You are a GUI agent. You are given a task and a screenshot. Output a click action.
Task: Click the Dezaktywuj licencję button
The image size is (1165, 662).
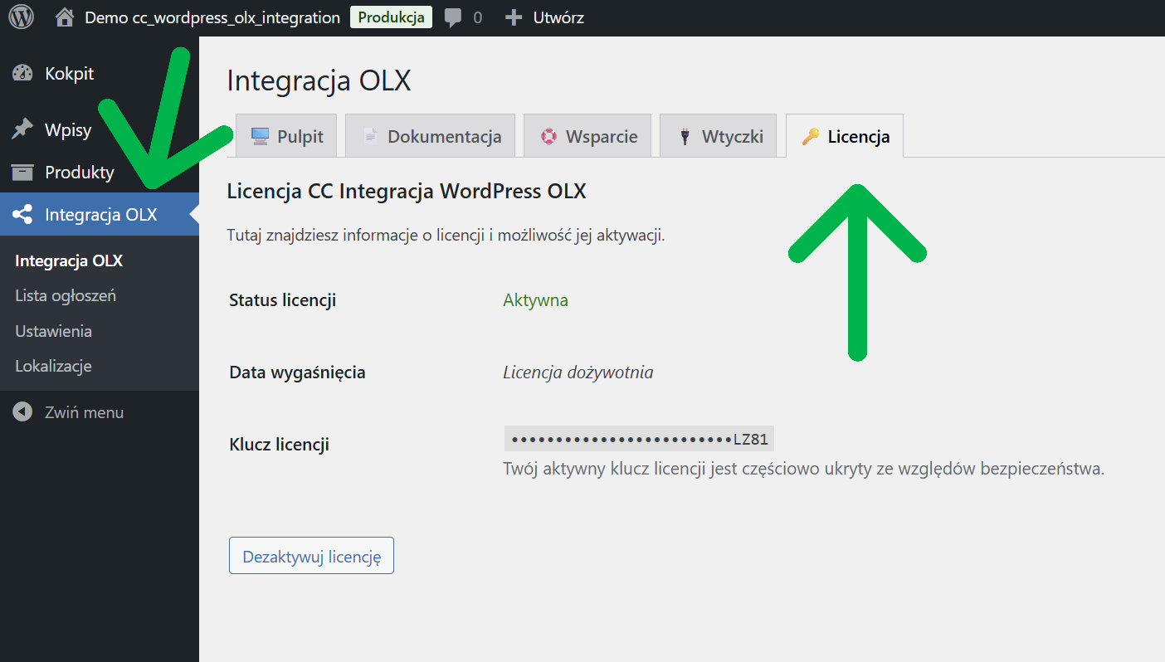click(311, 556)
